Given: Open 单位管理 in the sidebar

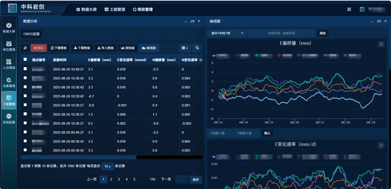Looking at the screenshot, I should (x=9, y=46).
